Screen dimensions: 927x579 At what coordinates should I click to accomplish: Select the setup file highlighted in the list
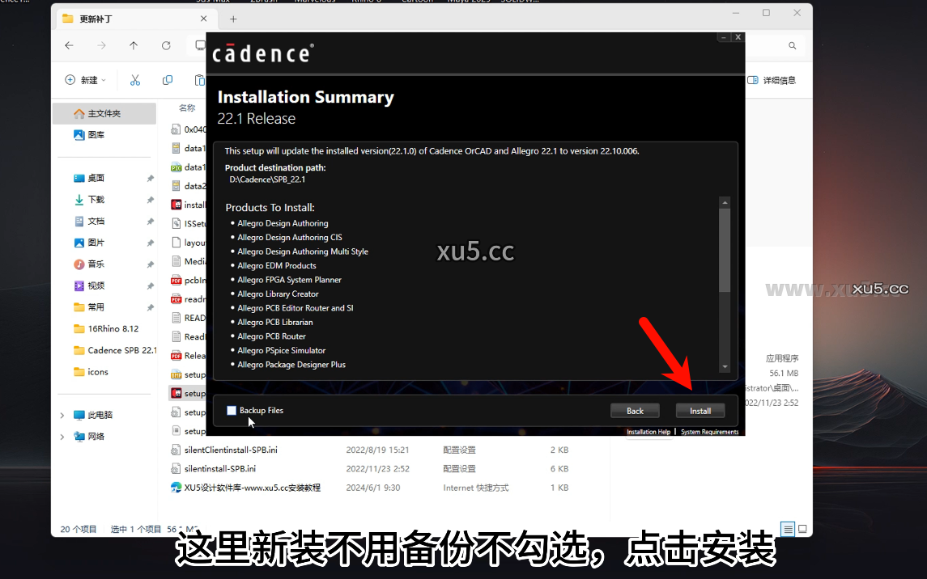click(x=188, y=392)
